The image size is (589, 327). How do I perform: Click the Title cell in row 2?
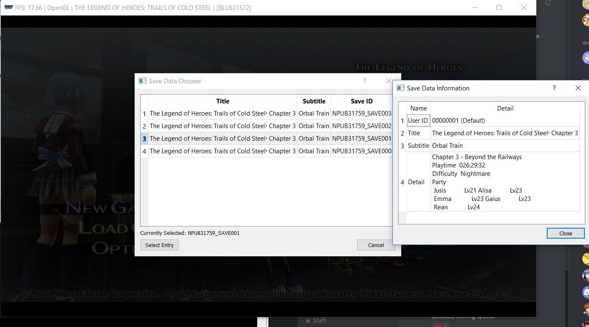(223, 126)
